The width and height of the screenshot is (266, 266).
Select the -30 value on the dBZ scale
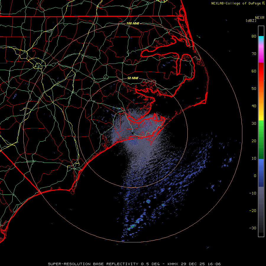(x=253, y=228)
